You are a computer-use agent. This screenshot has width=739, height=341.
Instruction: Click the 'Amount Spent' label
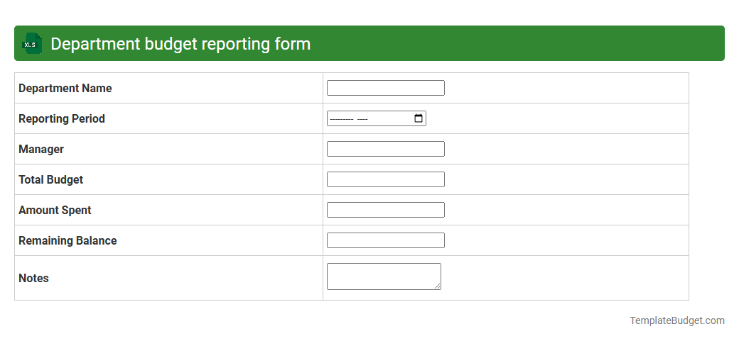[x=55, y=211]
